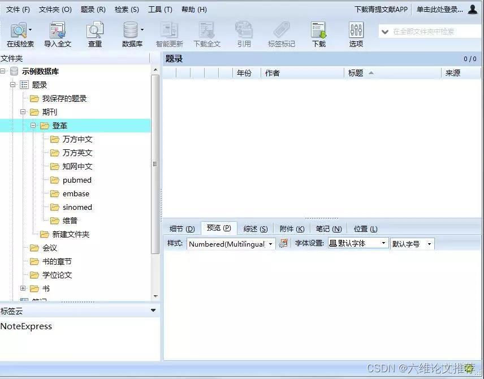484x379 pixels.
Task: Sort by the 标题 column header
Action: pyautogui.click(x=392, y=73)
